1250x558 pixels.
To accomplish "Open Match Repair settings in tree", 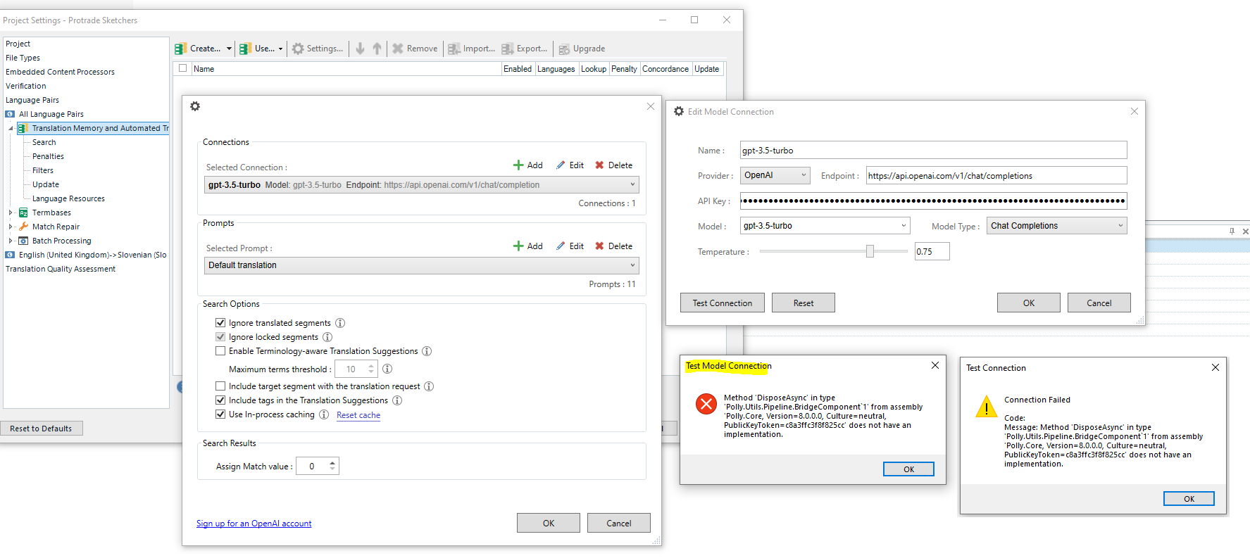I will (x=56, y=227).
